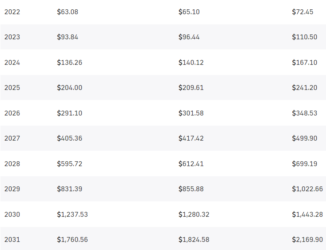Select the $96.44 value
The height and width of the screenshot is (250, 326).
(189, 37)
